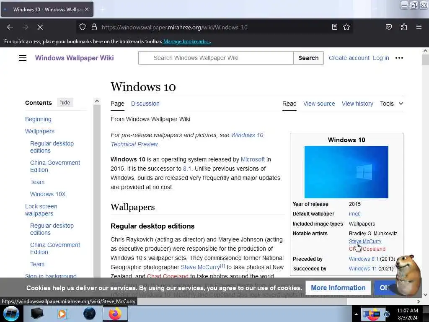Open the Create account link
This screenshot has width=429, height=322.
[349, 58]
